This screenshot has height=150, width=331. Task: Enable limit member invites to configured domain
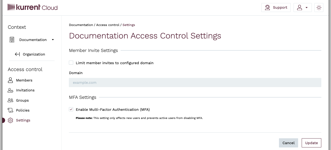pyautogui.click(x=71, y=62)
